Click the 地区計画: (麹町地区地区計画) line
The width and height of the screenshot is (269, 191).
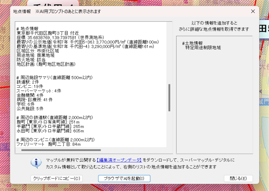pyautogui.click(x=46, y=64)
